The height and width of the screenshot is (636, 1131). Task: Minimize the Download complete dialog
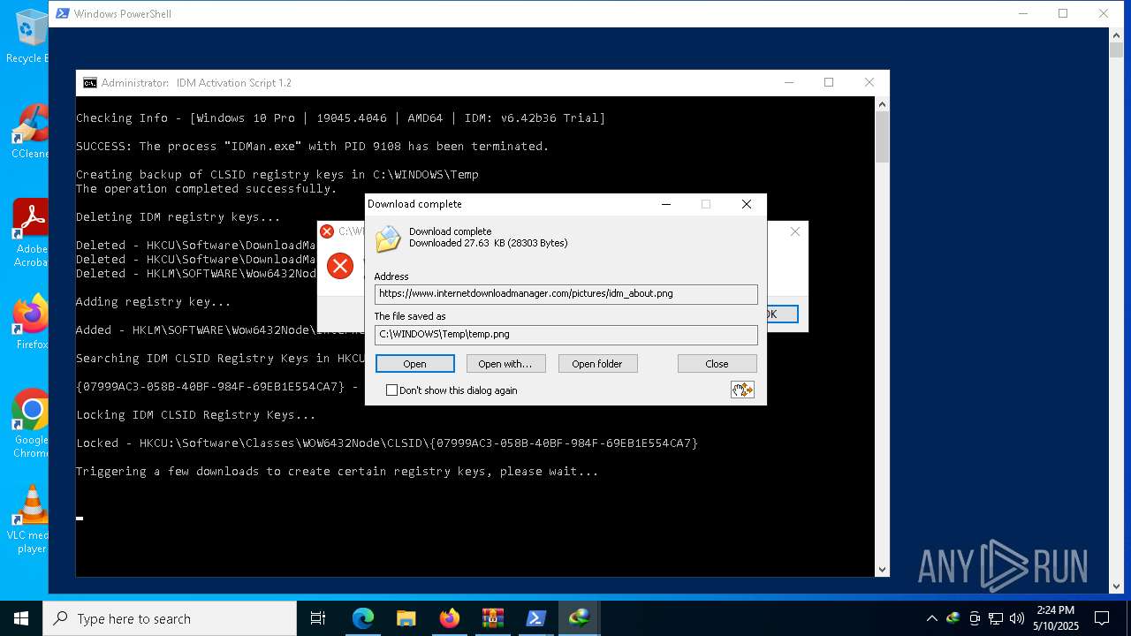(x=666, y=204)
